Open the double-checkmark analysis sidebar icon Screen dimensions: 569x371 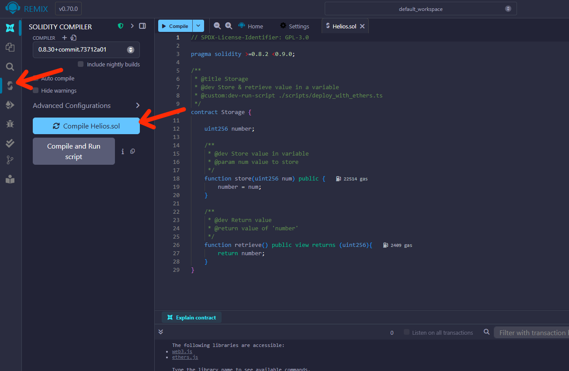[10, 143]
